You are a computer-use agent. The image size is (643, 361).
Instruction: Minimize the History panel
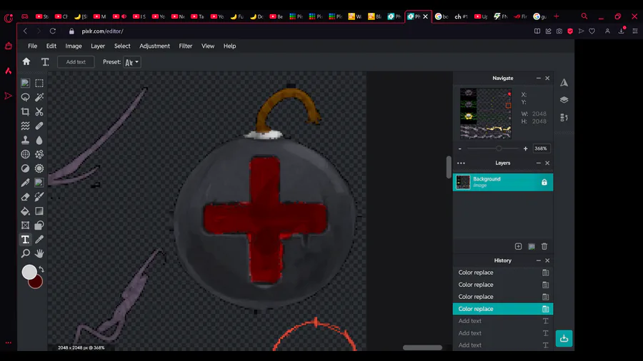tap(539, 260)
